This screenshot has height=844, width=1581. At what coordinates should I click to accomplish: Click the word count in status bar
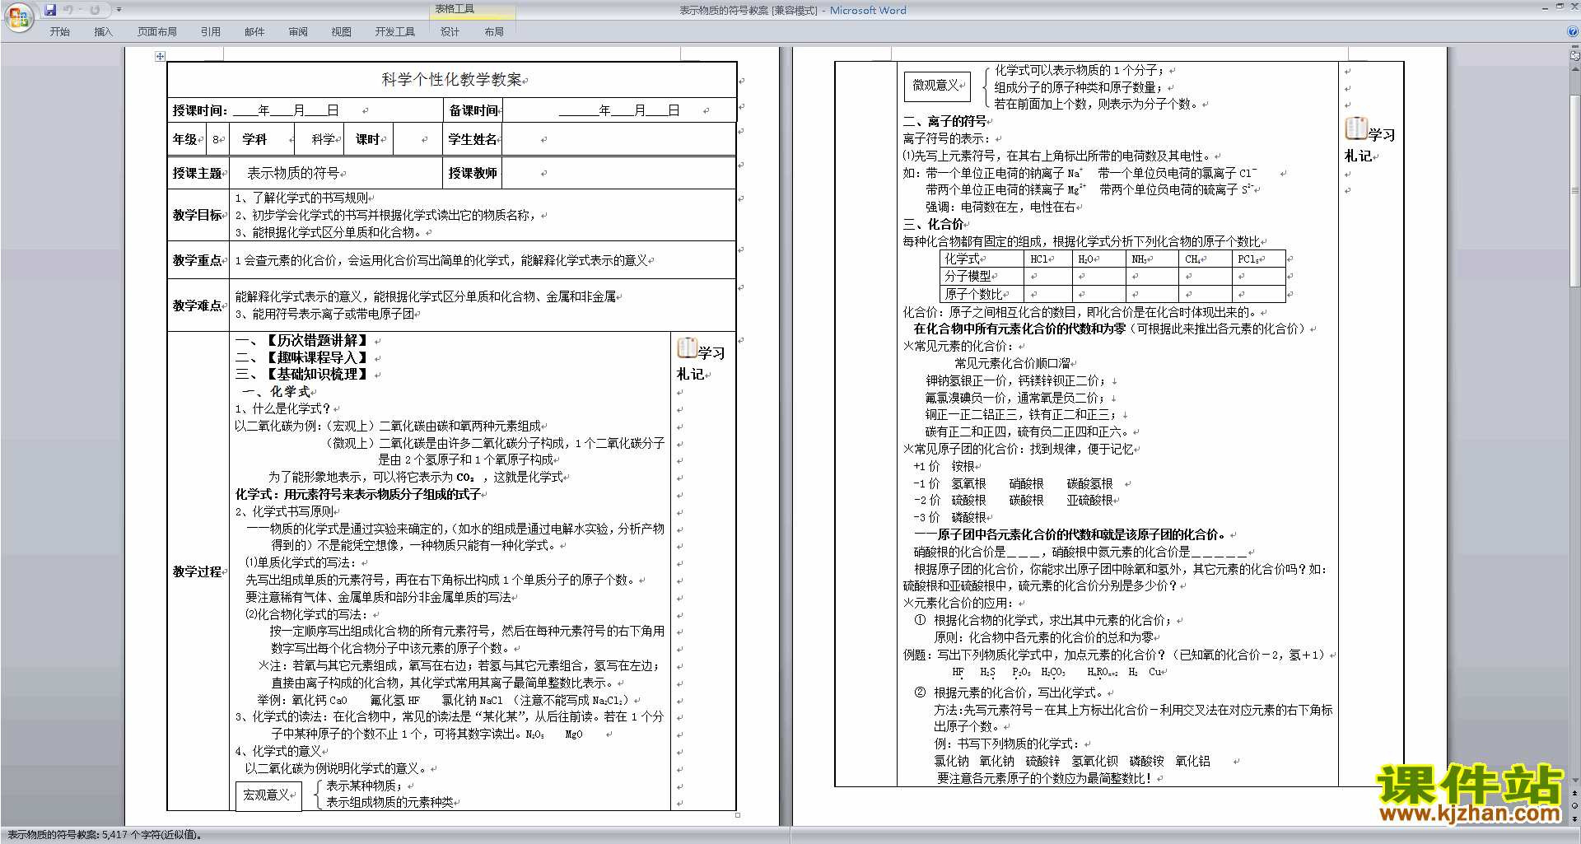coord(105,835)
